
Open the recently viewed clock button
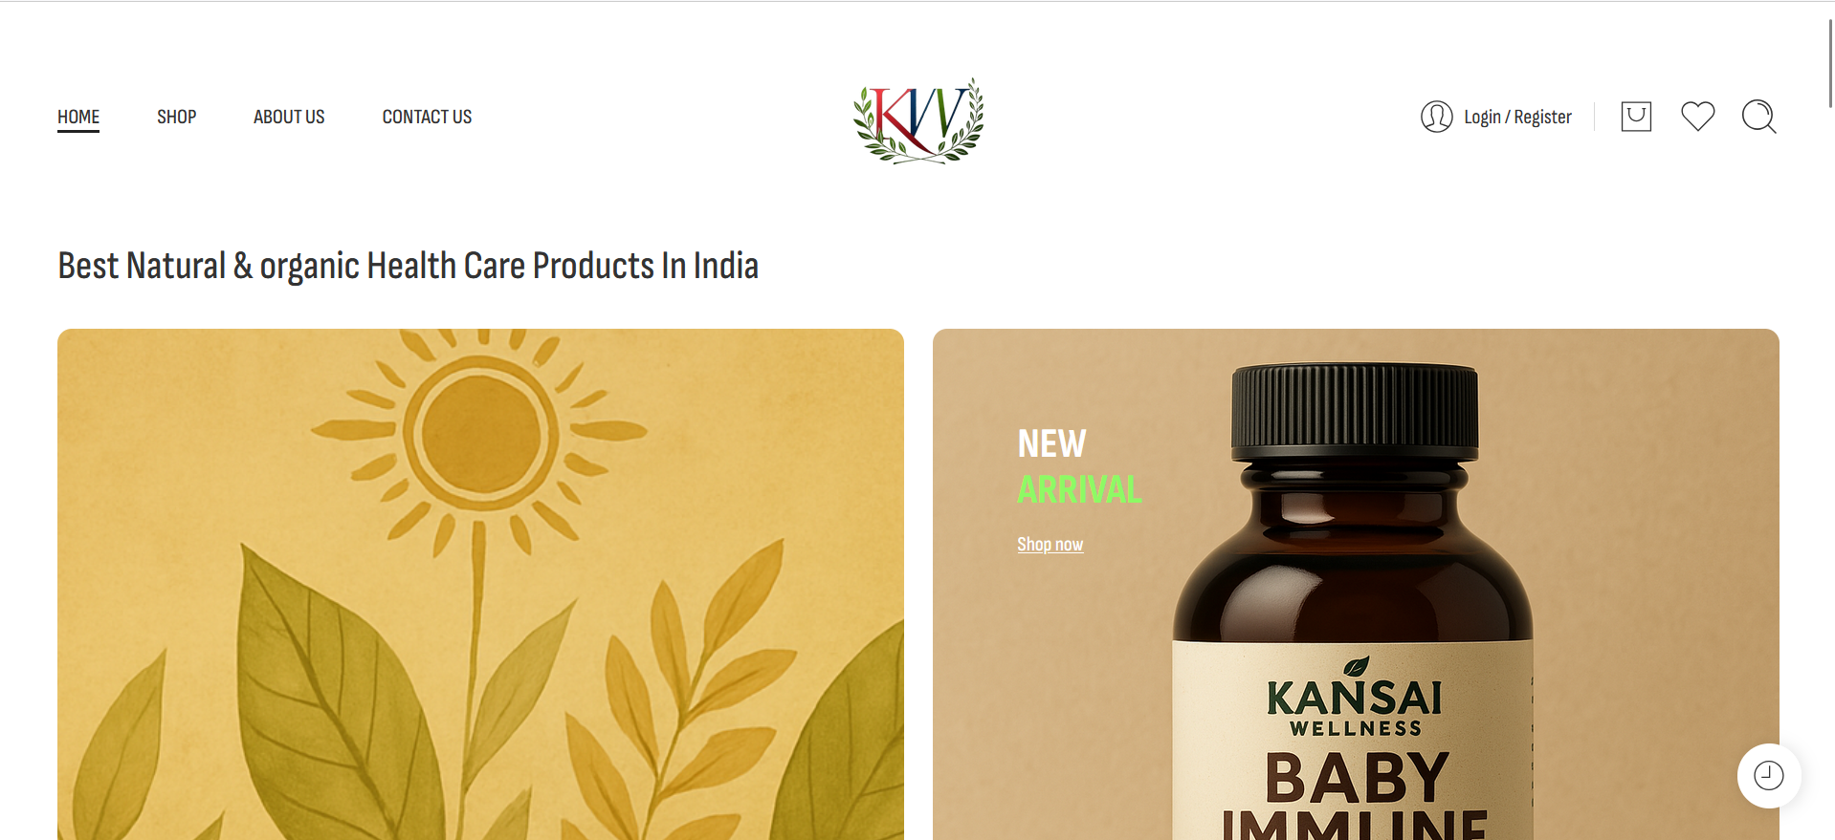1769,775
